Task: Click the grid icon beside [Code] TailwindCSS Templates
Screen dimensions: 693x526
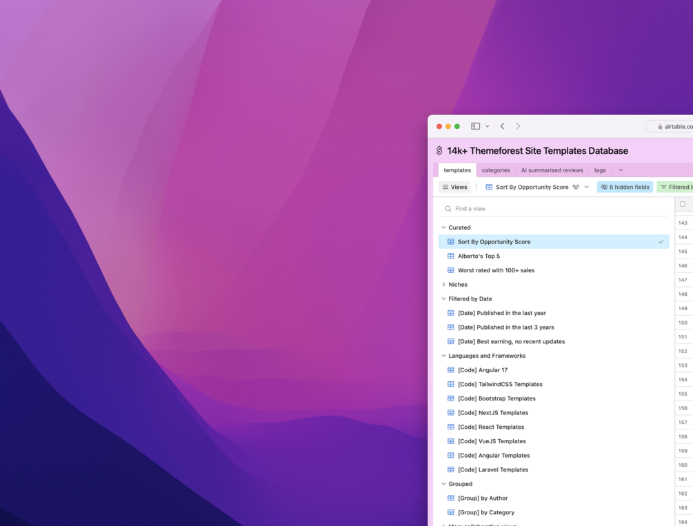Action: point(451,384)
